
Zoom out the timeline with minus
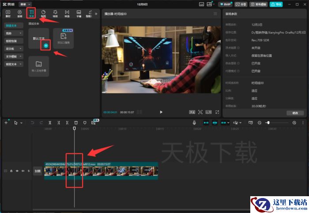click(x=260, y=123)
